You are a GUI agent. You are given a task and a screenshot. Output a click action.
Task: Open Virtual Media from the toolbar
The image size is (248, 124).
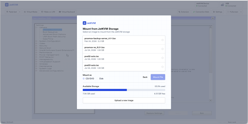[31, 12]
